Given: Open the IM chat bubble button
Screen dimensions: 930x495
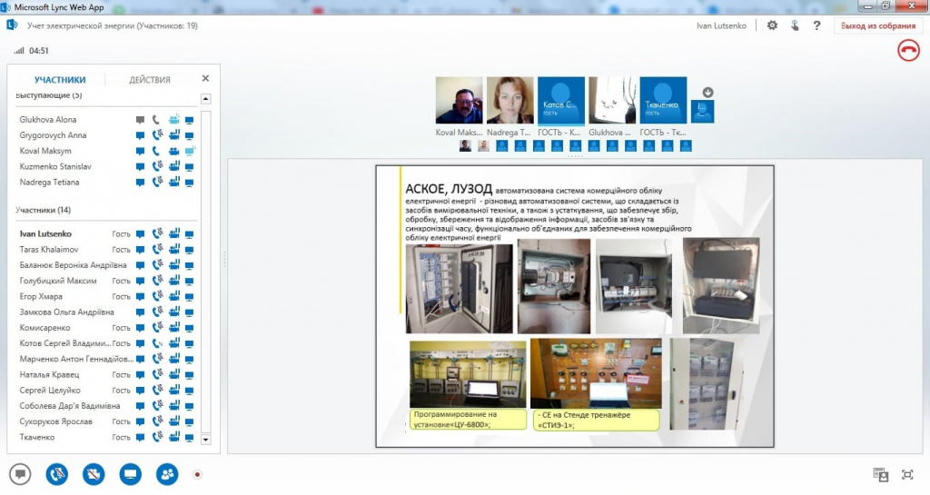Looking at the screenshot, I should [20, 474].
